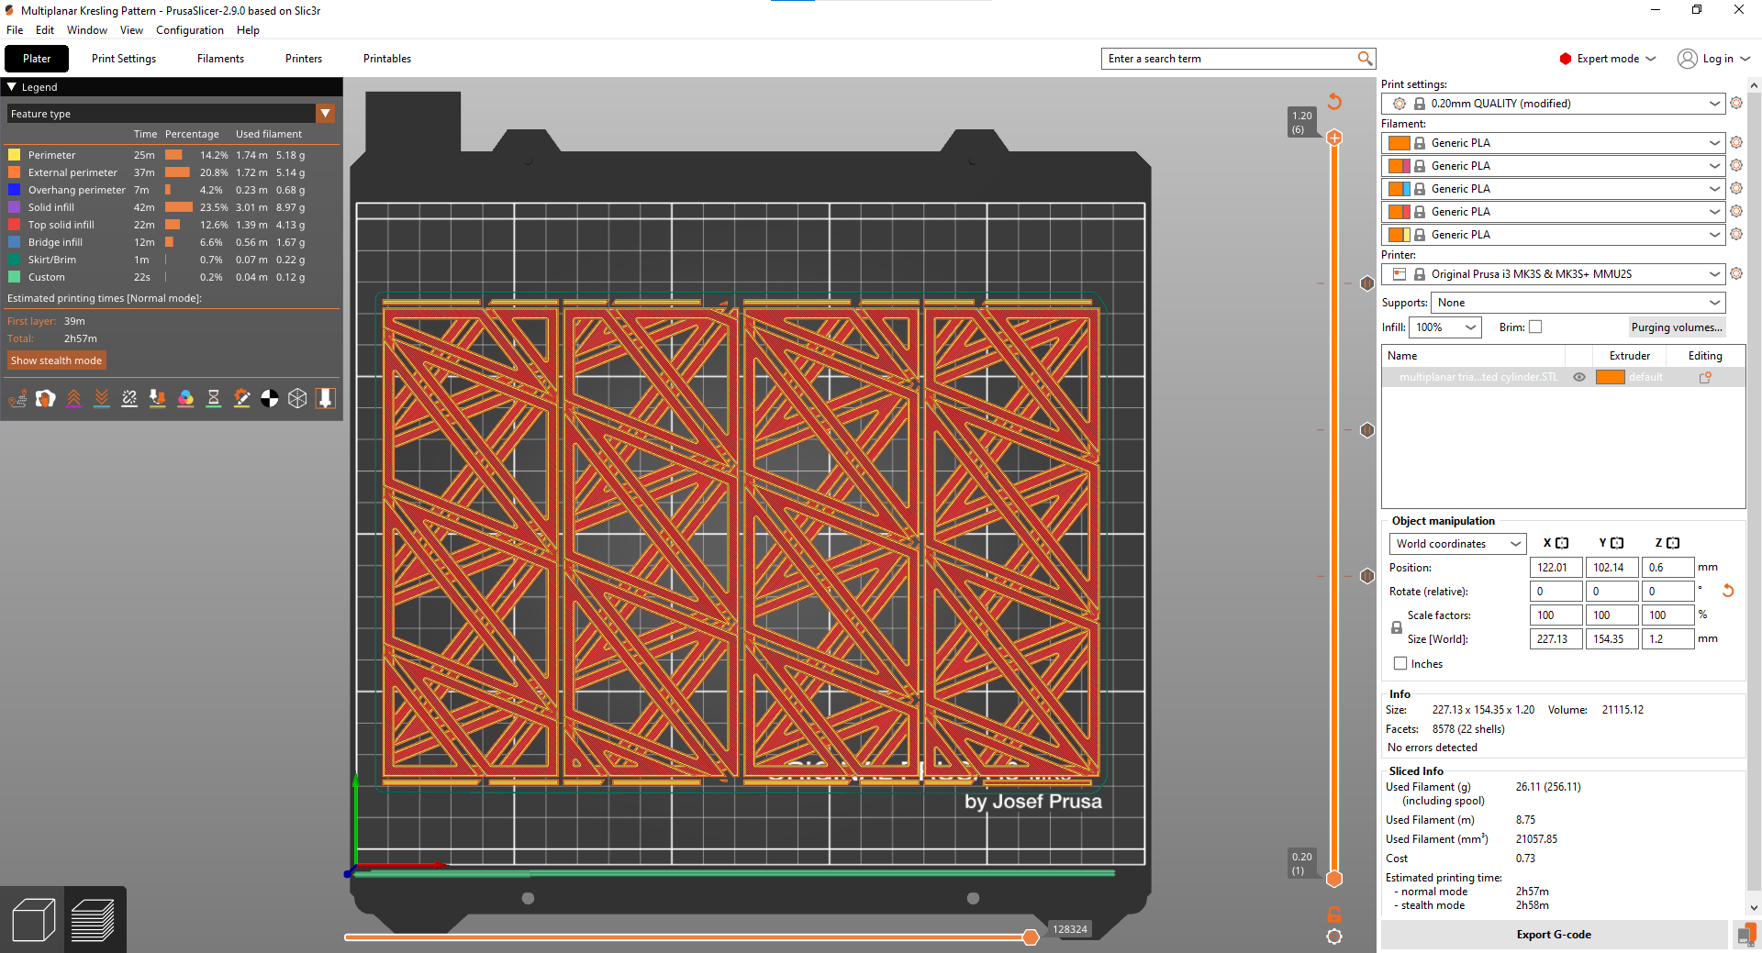Toggle color changes display icon

pos(185,398)
